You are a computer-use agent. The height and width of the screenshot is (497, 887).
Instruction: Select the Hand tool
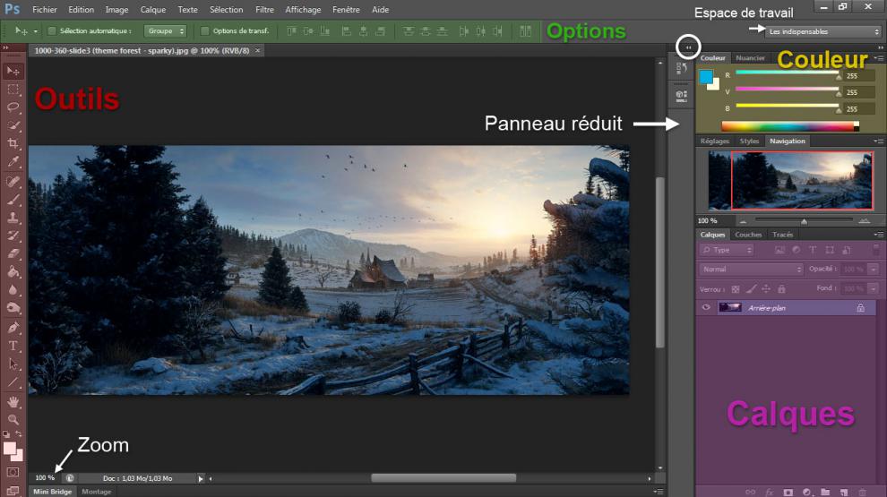[13, 402]
